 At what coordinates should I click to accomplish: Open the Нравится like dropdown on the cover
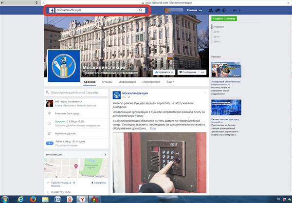pyautogui.click(x=164, y=72)
